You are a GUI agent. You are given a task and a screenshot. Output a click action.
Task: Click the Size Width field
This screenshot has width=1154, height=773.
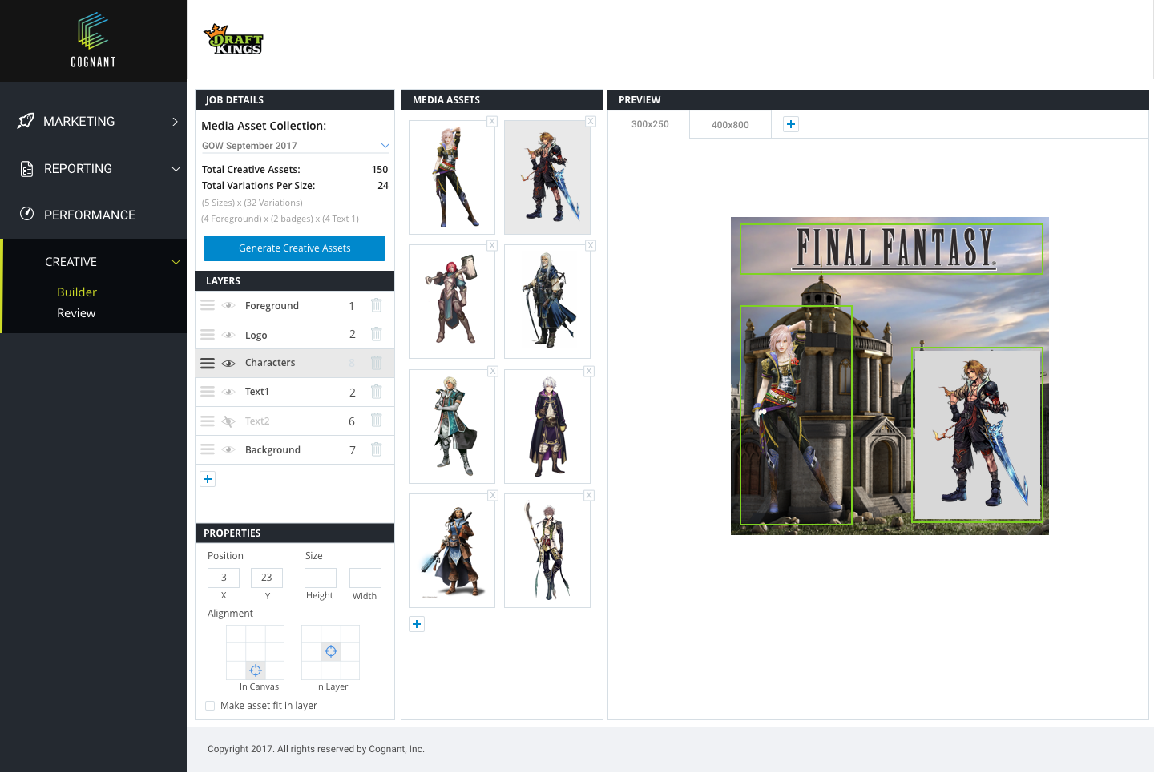point(365,578)
